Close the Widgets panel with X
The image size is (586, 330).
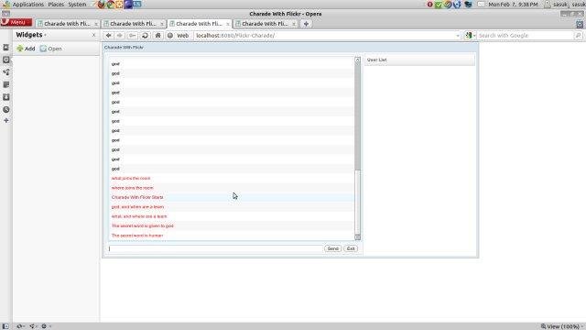coord(93,35)
